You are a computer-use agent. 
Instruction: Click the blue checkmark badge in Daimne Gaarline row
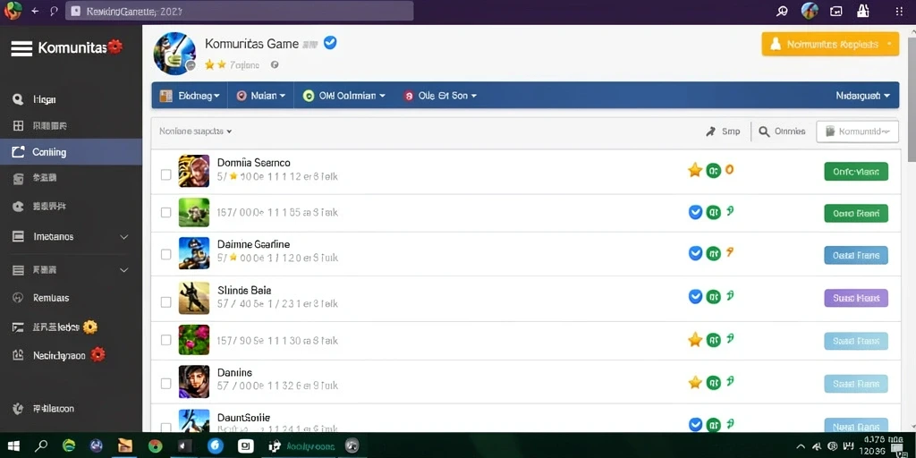(695, 253)
